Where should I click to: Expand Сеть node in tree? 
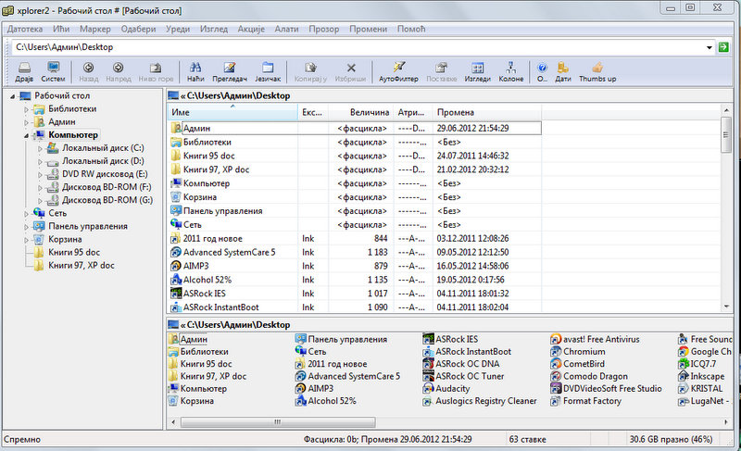pyautogui.click(x=27, y=213)
